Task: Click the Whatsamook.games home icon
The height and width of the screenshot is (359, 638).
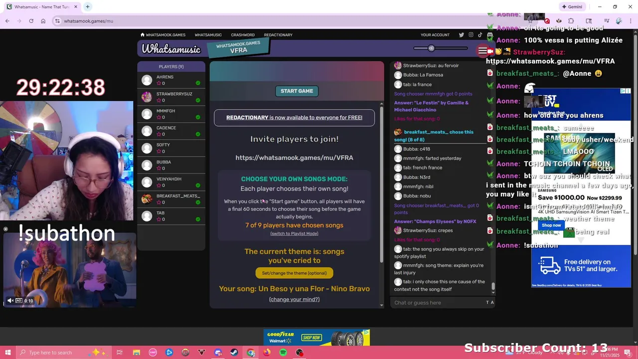Action: (x=143, y=35)
